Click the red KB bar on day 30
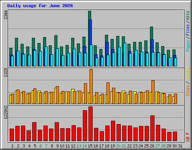Screen dimensions: 192x150 tap(175, 136)
